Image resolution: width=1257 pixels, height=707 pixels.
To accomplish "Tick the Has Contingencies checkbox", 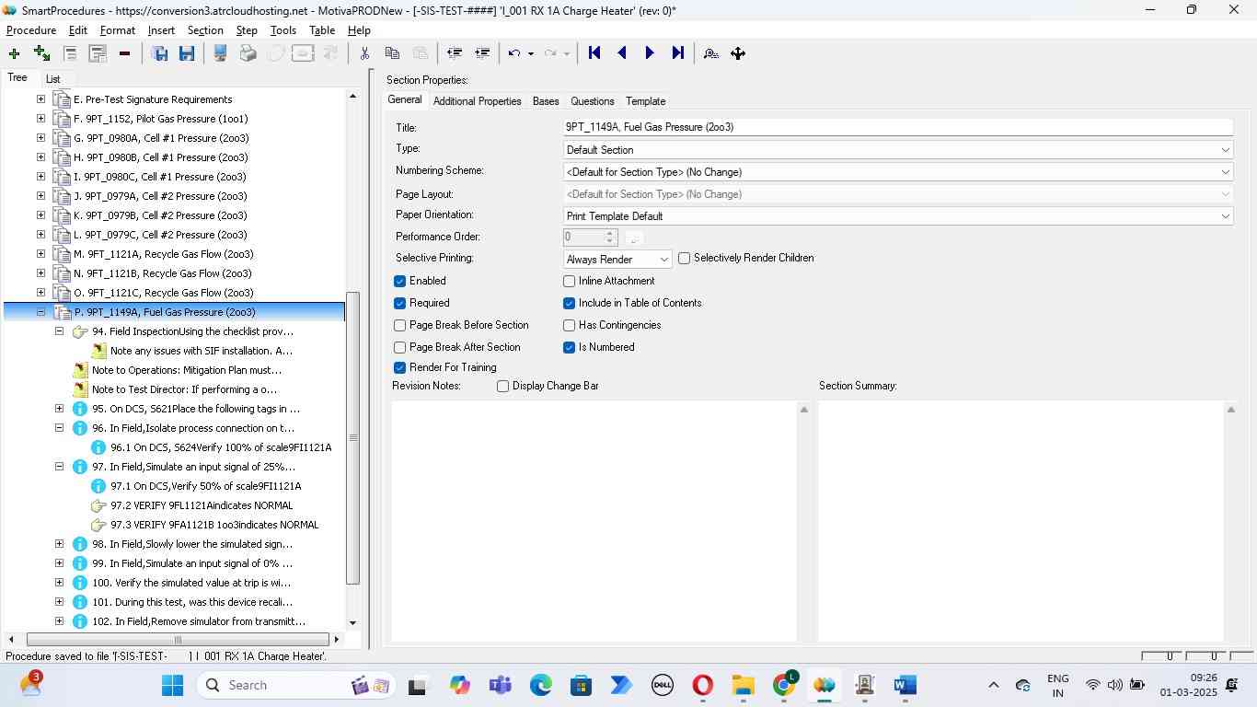I will pos(570,325).
